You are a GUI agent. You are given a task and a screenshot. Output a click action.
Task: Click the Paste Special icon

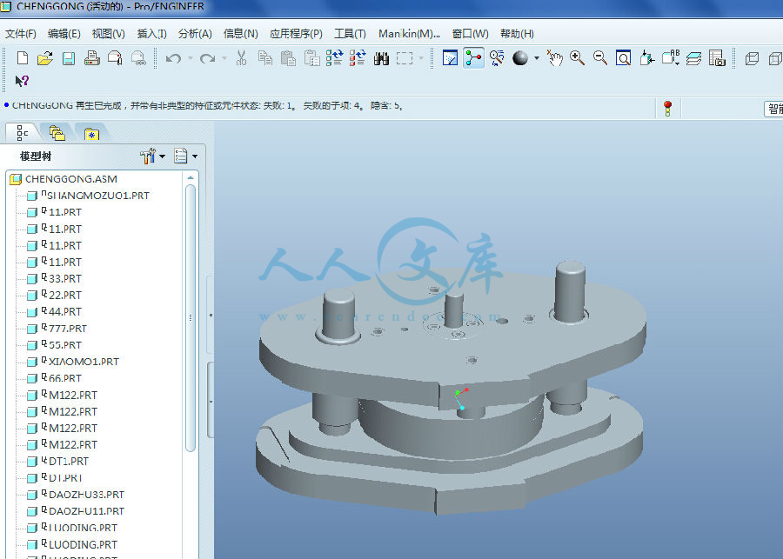click(x=311, y=58)
